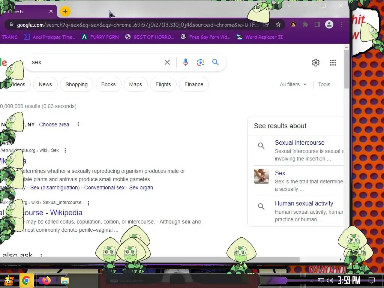This screenshot has height=288, width=384.
Task: Open Sex entry in See results about
Action: pyautogui.click(x=280, y=173)
